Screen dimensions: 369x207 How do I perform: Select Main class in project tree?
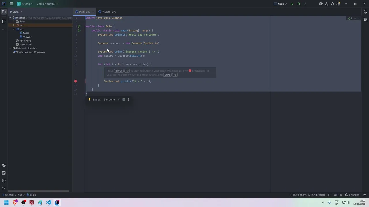coord(24,33)
